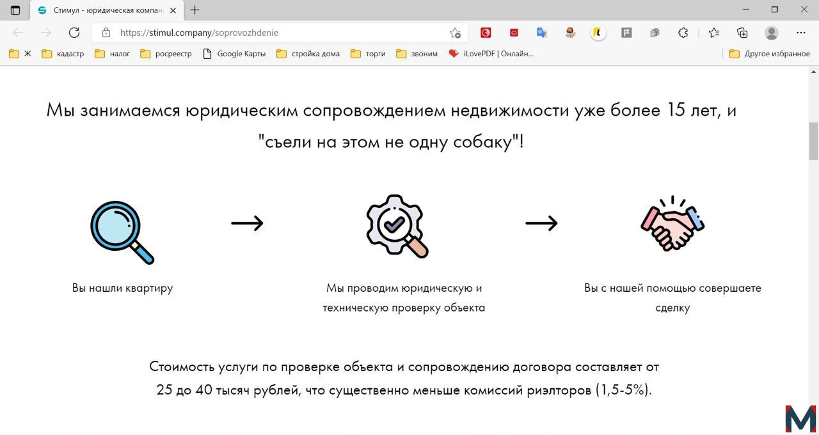Click the heading 'Мы занимаемся юридическим сопровождением...'

[x=391, y=126]
